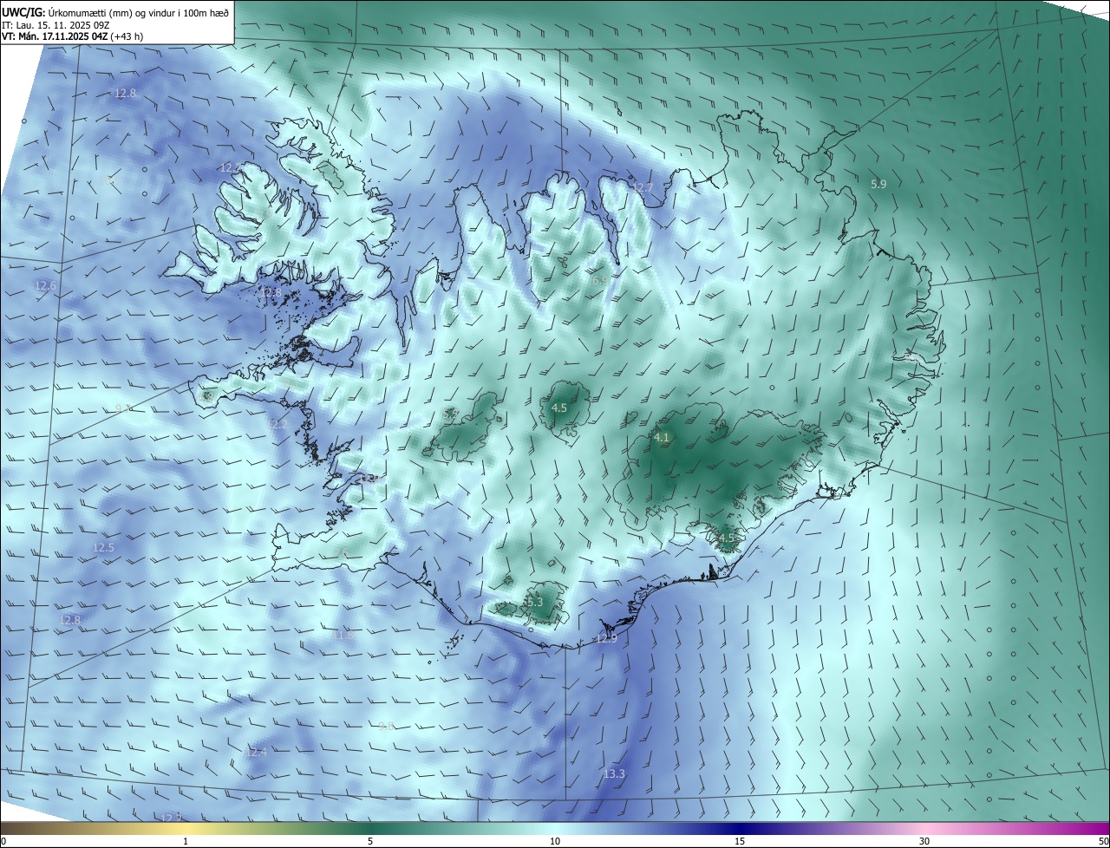Click the 15 tick on color scale
Image resolution: width=1110 pixels, height=848 pixels.
740,841
